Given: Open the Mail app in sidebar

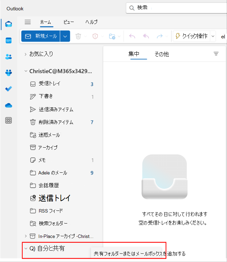Looking at the screenshot, I should pos(9,24).
